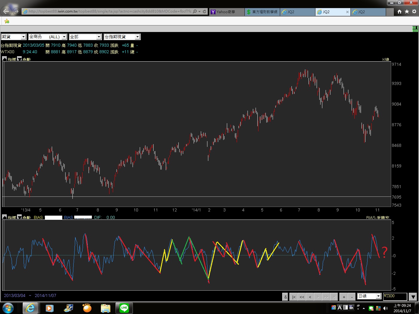Click the K線 label on price chart
This screenshot has height=314, width=419.
tap(386, 59)
